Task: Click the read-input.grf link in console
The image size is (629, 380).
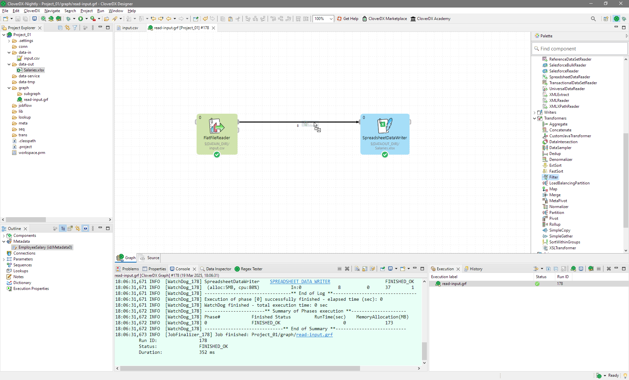Action: click(x=314, y=334)
